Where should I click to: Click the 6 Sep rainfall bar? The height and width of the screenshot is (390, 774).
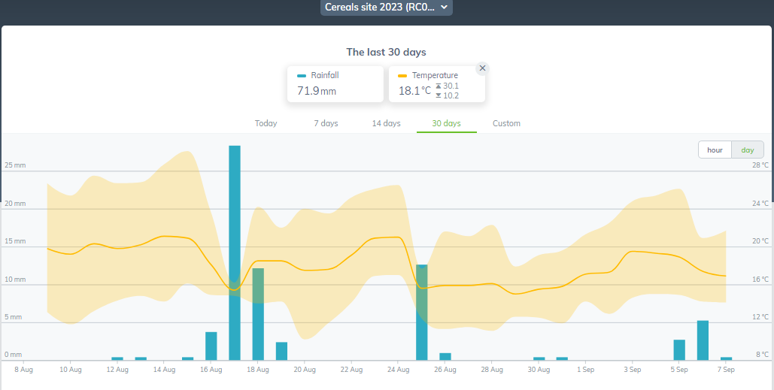703,340
